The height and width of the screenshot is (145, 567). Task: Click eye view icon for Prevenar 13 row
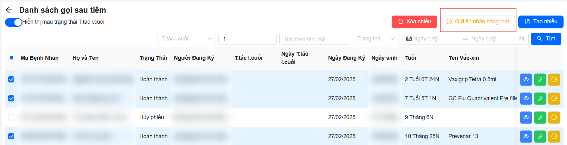526,136
